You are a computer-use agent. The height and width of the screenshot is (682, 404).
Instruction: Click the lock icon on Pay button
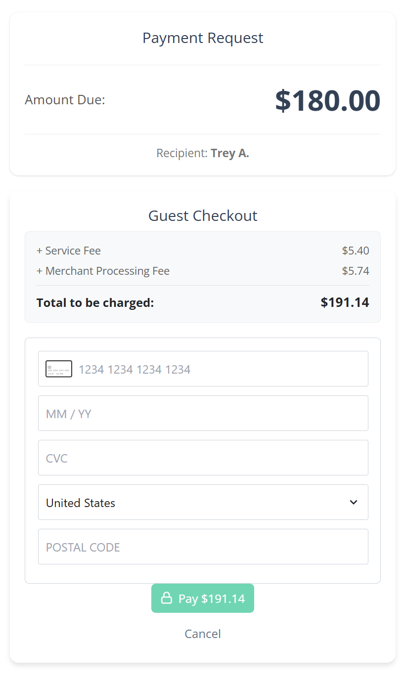coord(167,598)
